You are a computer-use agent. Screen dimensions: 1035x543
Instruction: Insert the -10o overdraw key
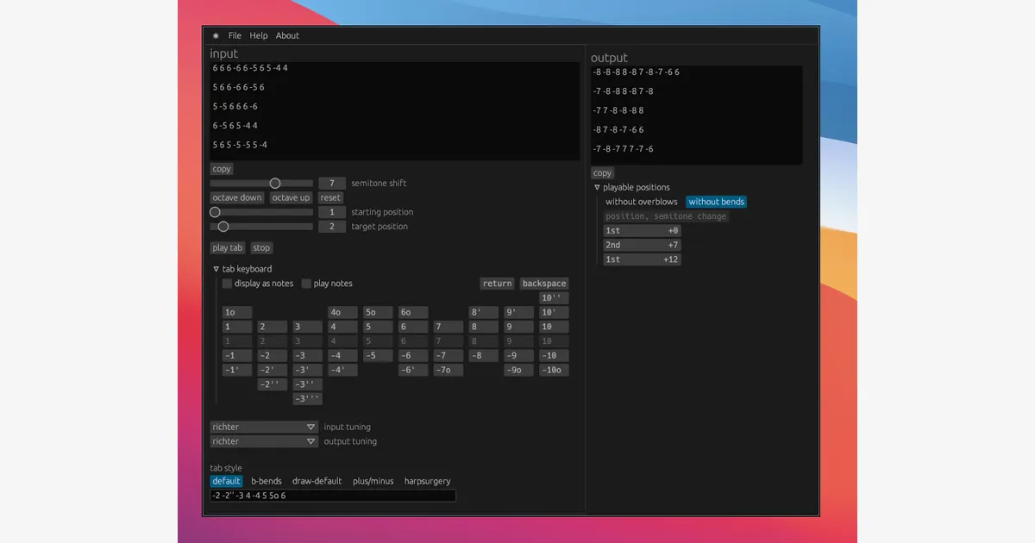coord(554,371)
